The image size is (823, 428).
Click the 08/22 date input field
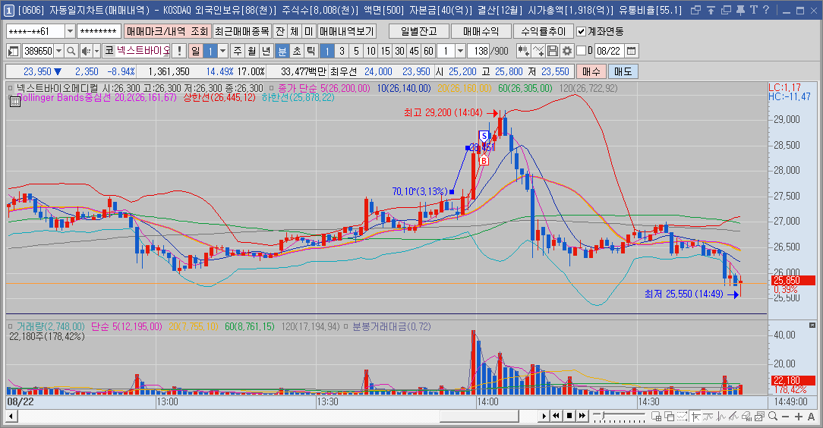click(609, 51)
